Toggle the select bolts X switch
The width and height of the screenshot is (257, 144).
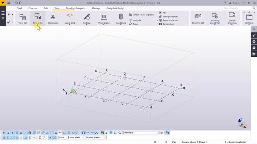47,133
